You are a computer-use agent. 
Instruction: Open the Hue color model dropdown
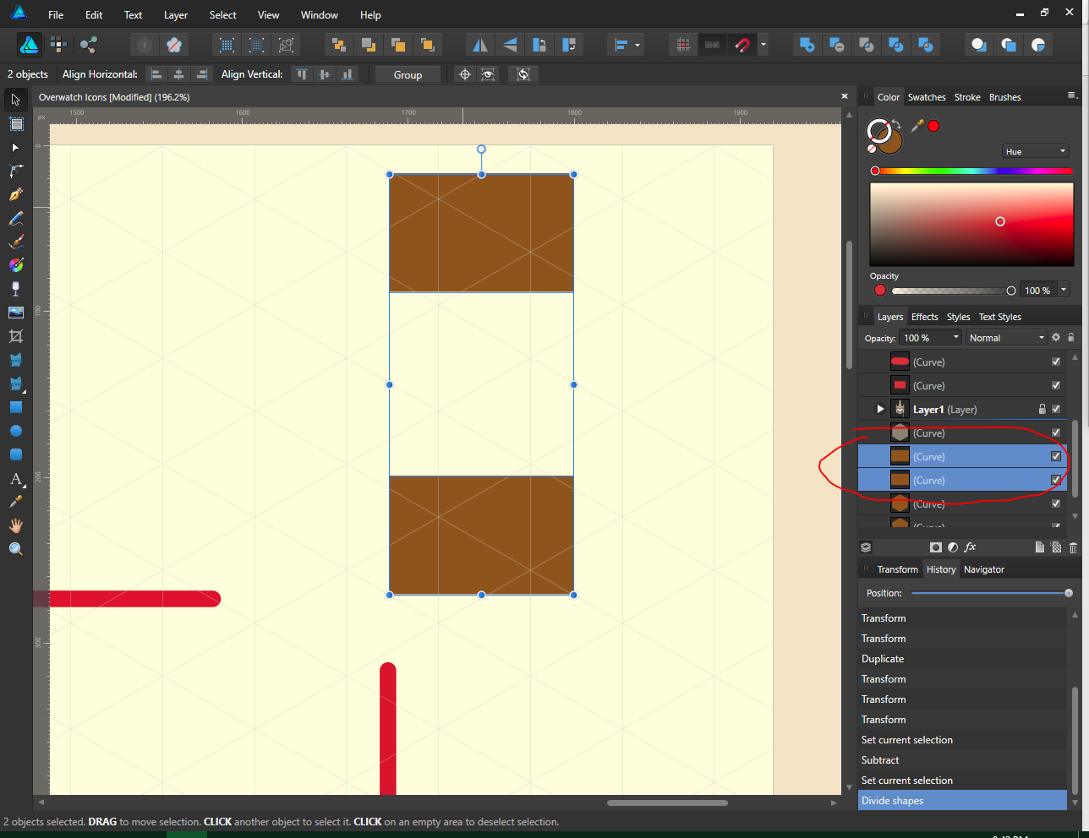click(1036, 151)
